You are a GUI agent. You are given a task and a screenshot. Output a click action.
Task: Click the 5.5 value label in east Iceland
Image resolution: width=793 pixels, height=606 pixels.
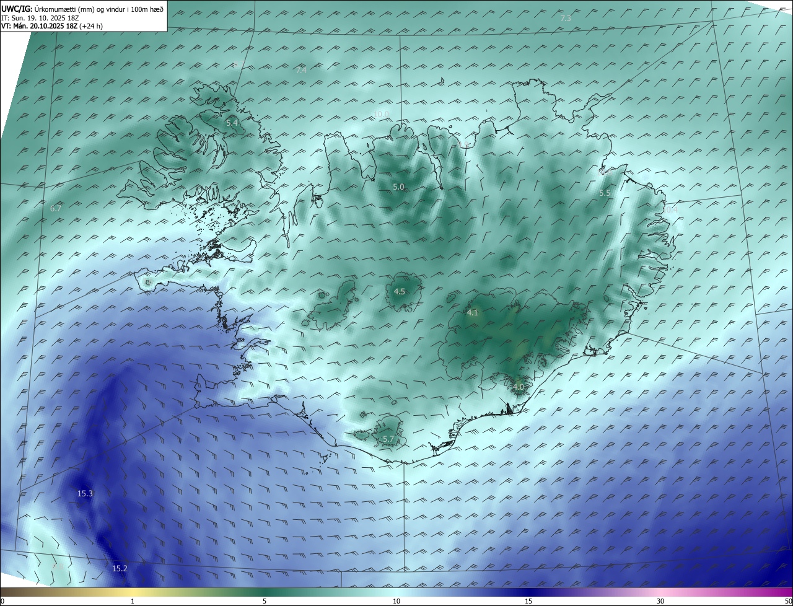pos(605,193)
